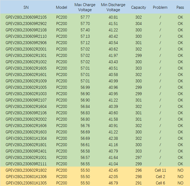Click the SN column header
This screenshot has width=190, height=186.
click(26, 7)
